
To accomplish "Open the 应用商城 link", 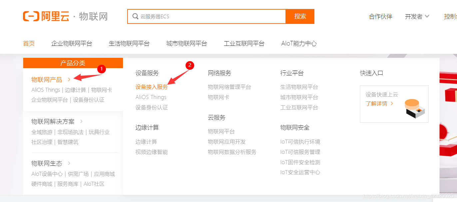I will [104, 174].
